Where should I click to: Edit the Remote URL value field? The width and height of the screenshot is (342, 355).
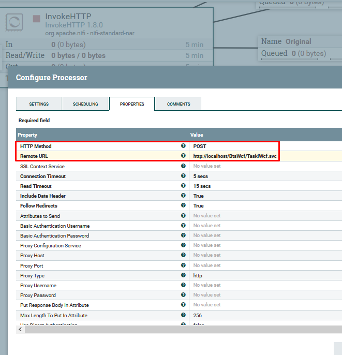point(235,156)
